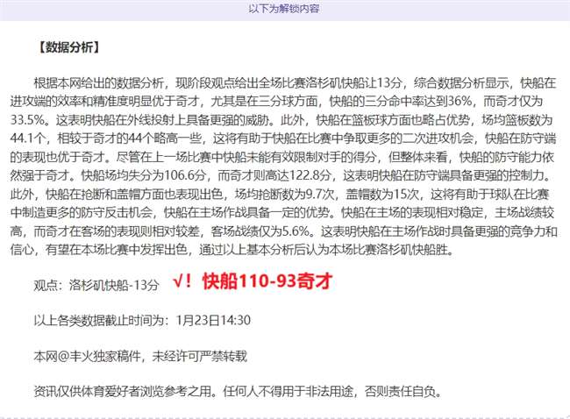The width and height of the screenshot is (570, 419).
Task: Click the red check mark √!
Action: tap(182, 281)
